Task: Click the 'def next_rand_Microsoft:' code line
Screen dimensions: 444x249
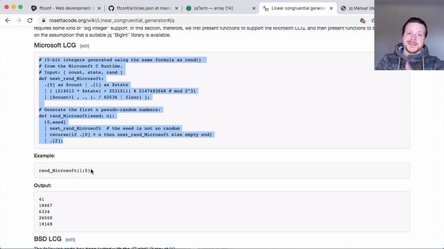Action: coord(71,78)
